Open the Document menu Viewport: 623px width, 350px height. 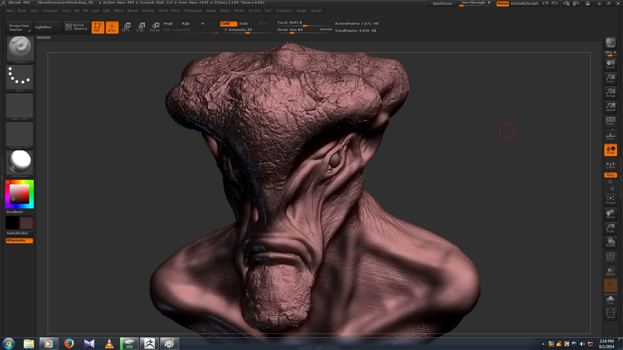tap(50, 11)
